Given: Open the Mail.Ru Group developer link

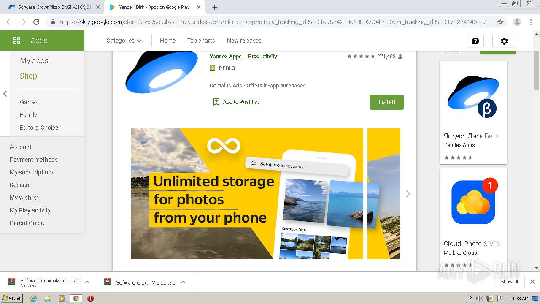Looking at the screenshot, I should click(460, 253).
